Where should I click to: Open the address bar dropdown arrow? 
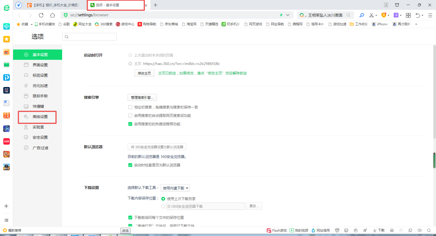pos(288,15)
